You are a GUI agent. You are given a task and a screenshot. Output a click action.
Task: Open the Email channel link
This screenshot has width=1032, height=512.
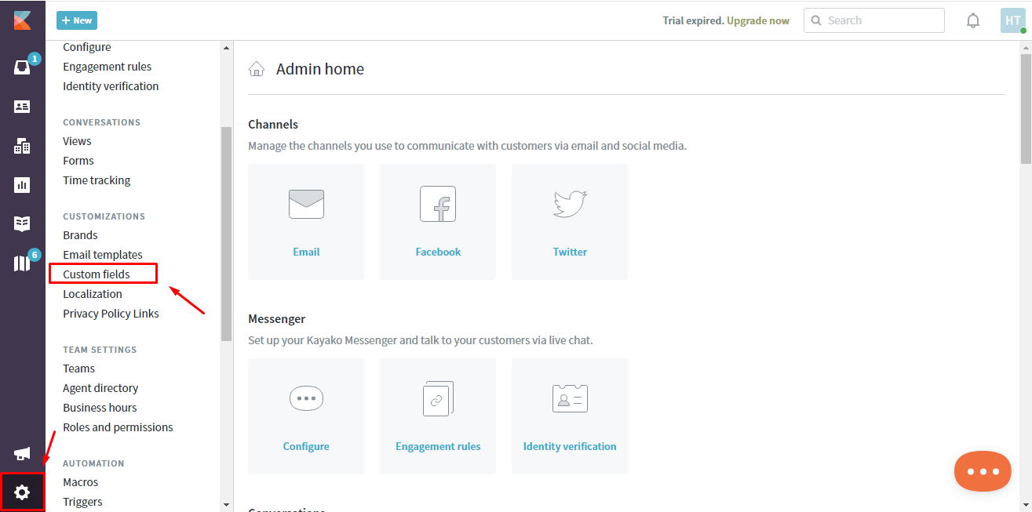click(306, 252)
